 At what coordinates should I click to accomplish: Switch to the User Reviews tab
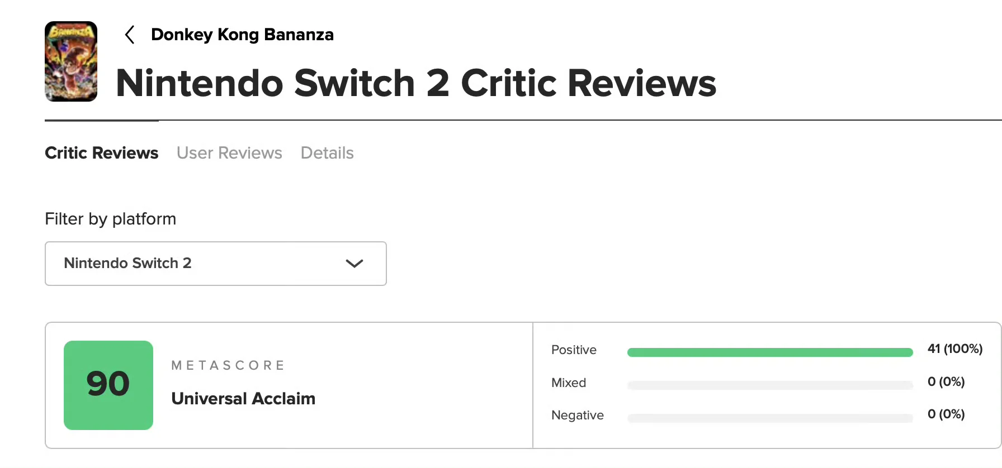pyautogui.click(x=229, y=153)
